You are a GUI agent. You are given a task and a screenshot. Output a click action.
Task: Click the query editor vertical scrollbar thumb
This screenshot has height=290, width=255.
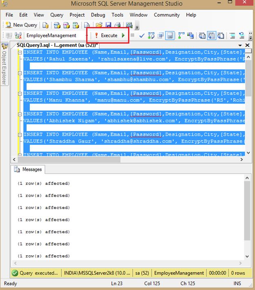coord(248,78)
